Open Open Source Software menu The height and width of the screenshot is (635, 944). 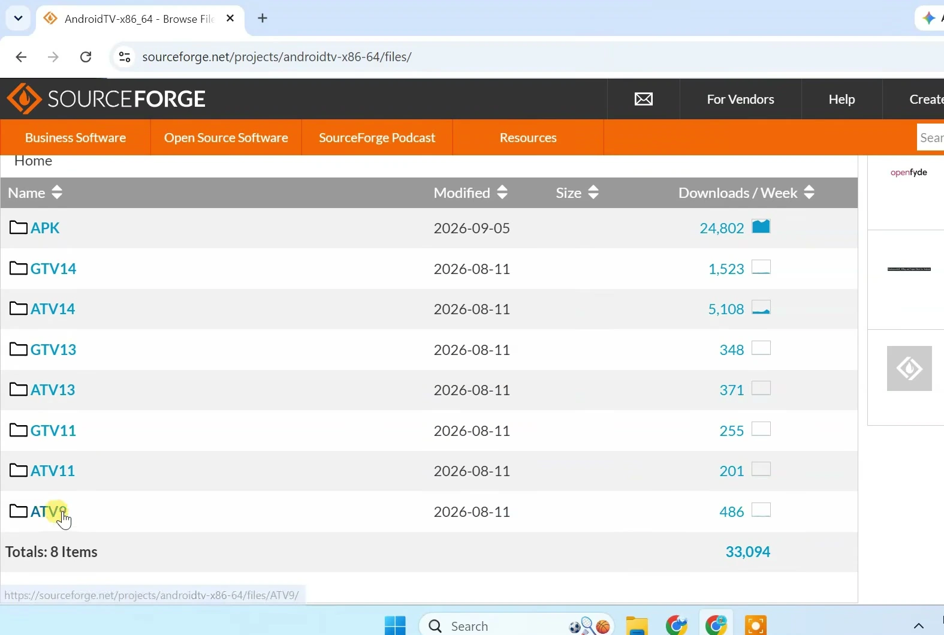[x=226, y=137]
